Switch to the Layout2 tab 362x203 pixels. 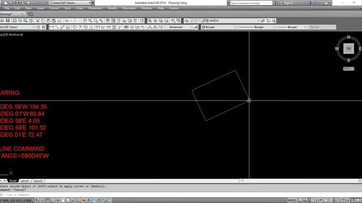(x=38, y=181)
